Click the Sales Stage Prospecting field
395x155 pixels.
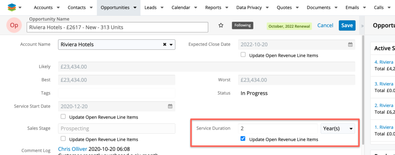pos(116,128)
